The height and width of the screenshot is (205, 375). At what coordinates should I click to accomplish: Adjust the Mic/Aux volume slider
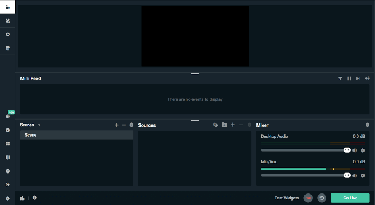306,175
